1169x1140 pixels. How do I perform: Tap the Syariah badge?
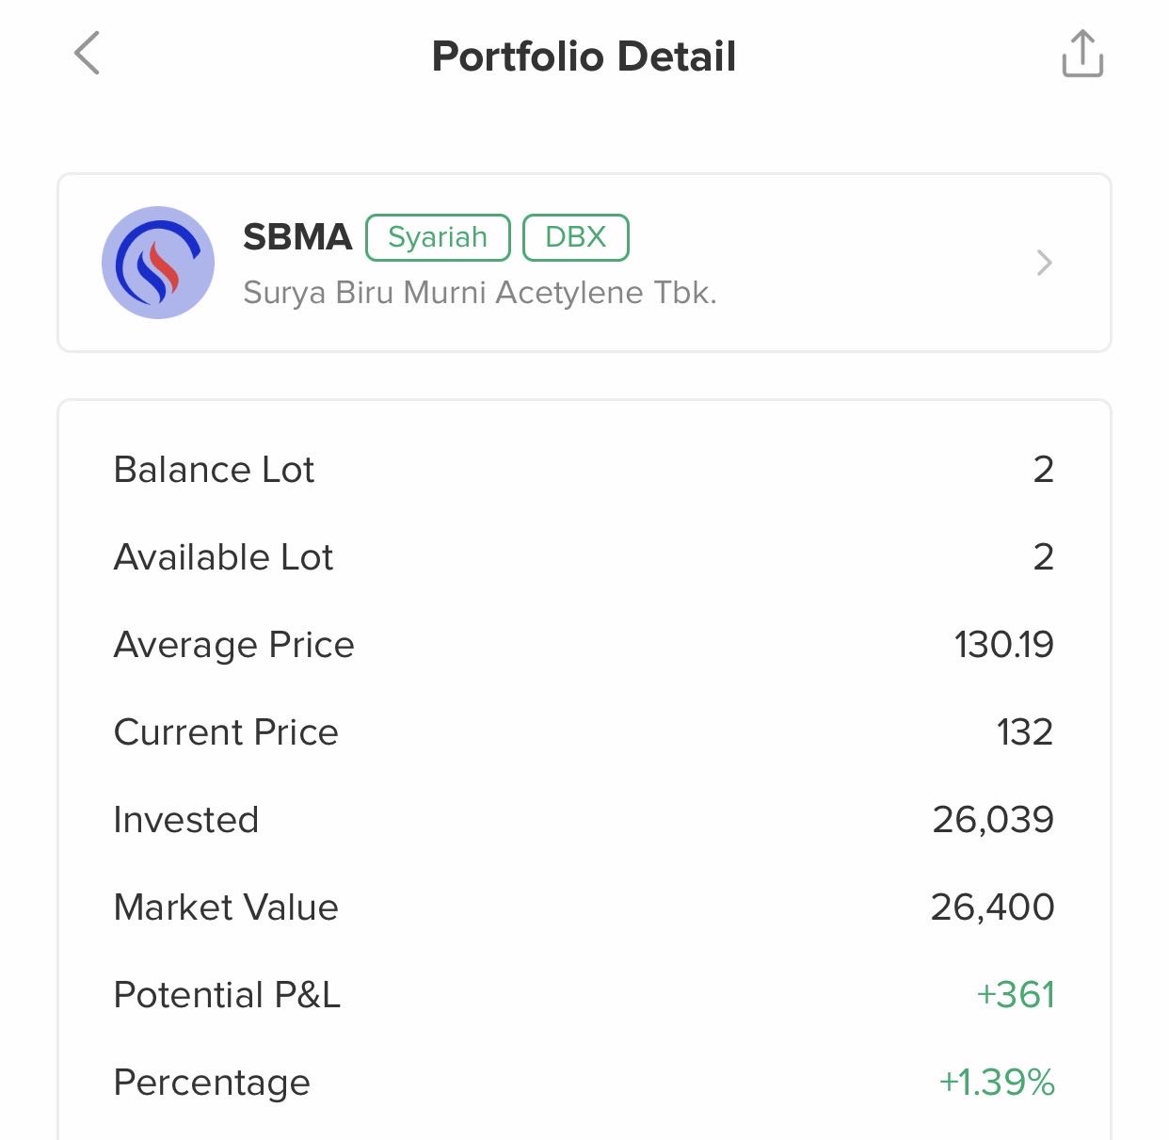tap(438, 237)
